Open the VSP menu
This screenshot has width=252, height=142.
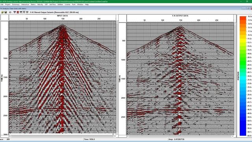click(x=46, y=4)
